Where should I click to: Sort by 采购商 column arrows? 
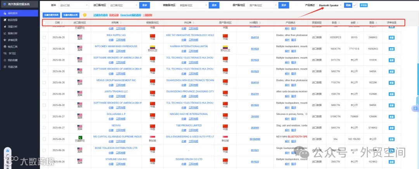121,23
